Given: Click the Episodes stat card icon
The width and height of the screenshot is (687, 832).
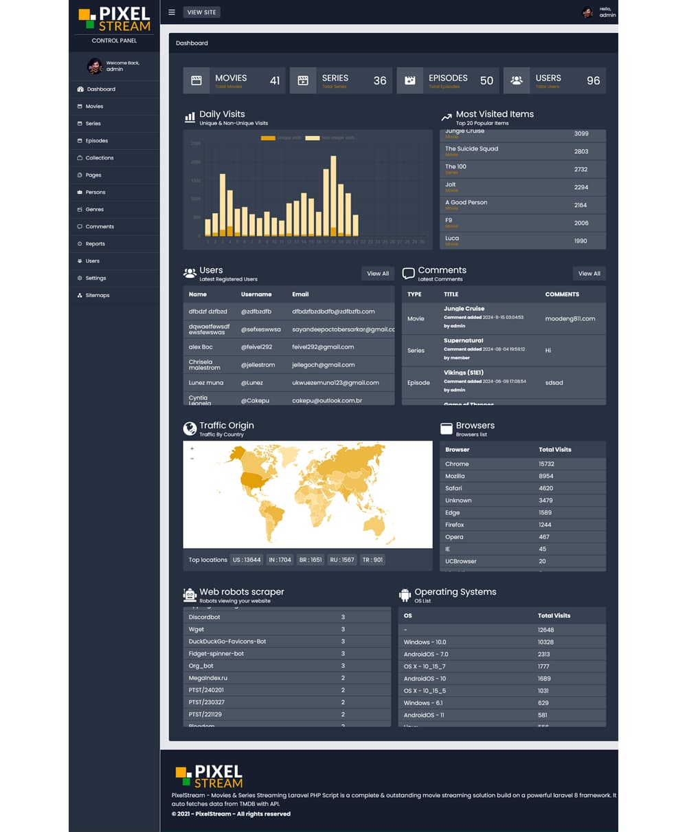Looking at the screenshot, I should (x=410, y=80).
